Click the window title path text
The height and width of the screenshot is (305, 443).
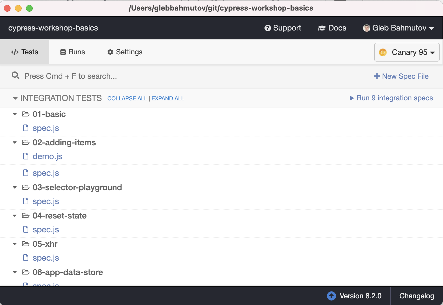click(221, 8)
